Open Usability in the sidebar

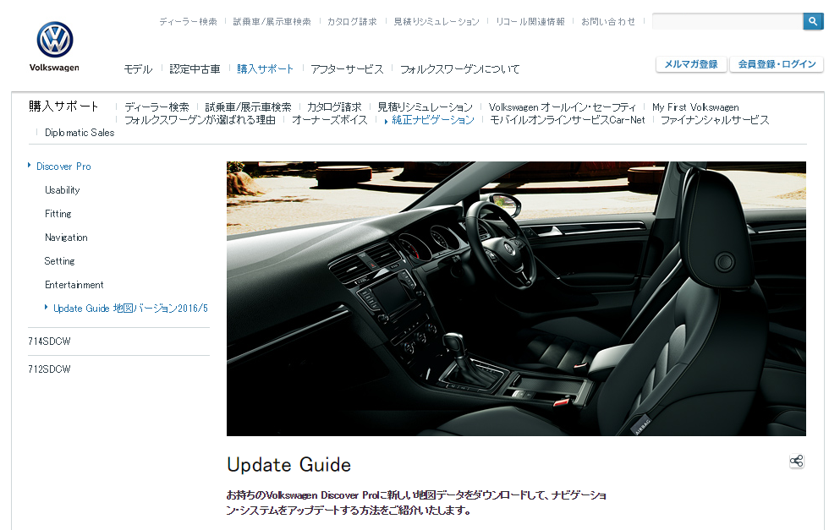[x=62, y=190]
